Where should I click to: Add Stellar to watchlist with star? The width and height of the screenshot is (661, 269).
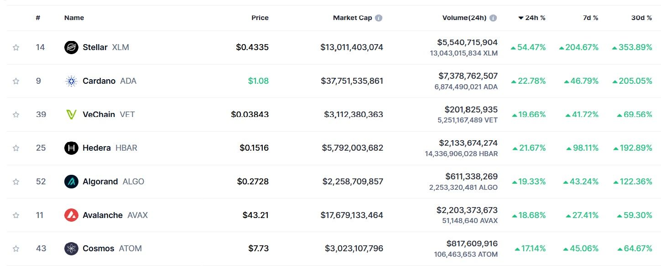click(16, 47)
